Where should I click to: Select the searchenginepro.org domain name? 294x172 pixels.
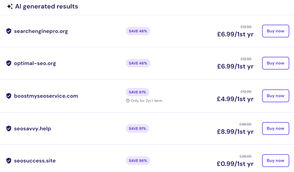point(41,31)
